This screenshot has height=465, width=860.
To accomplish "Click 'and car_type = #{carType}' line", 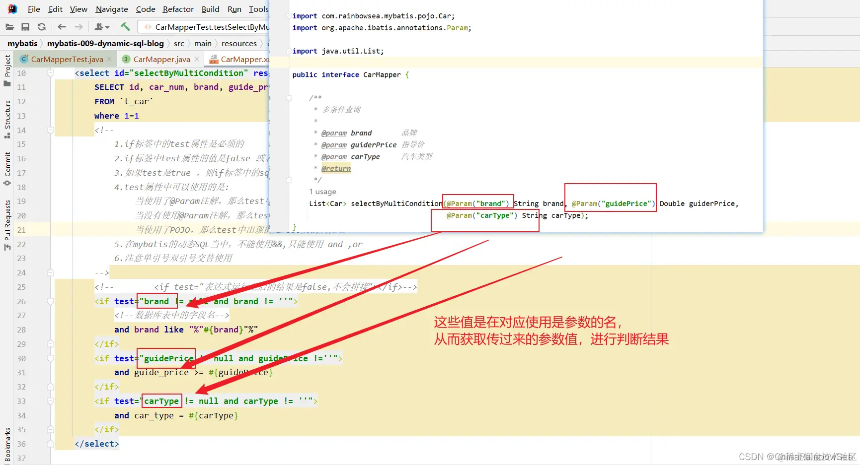I will tap(176, 415).
